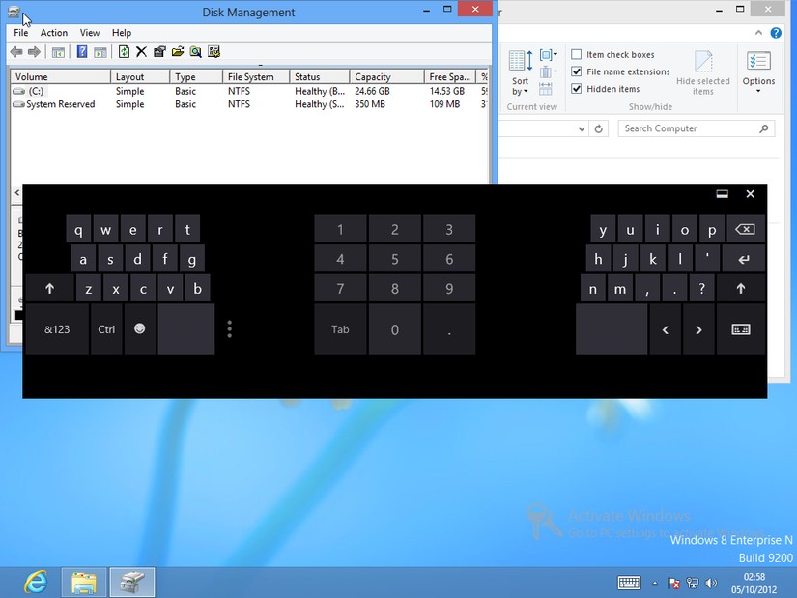The image size is (797, 598).
Task: Tap the 0 key on the number pad
Action: [x=395, y=329]
